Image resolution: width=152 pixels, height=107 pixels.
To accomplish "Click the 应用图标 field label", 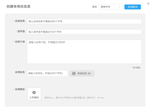I will [20, 89].
